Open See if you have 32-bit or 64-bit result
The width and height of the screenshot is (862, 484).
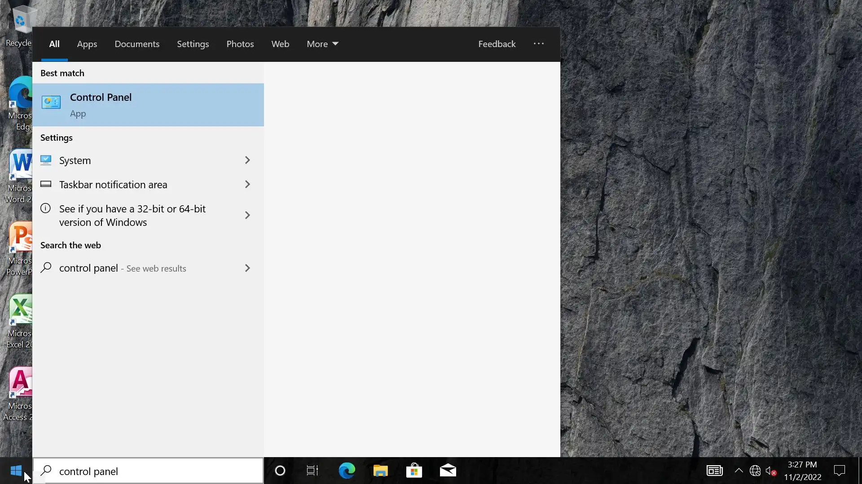[132, 216]
